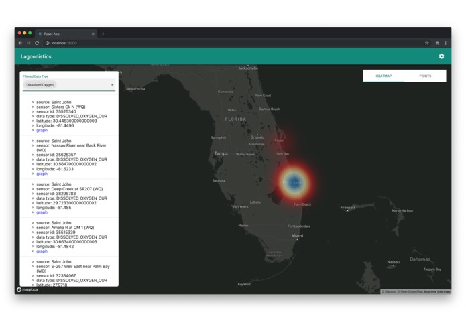Reload the page with refresh icon
The width and height of the screenshot is (466, 331).
(37, 43)
